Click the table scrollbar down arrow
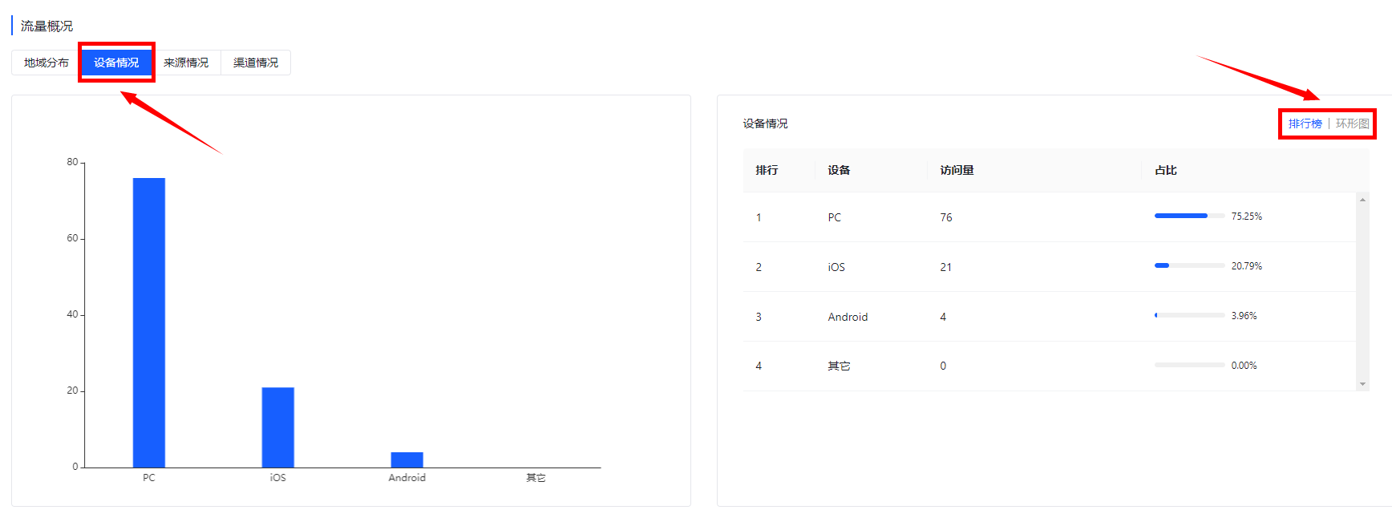Viewport: 1392px width, 510px height. [x=1362, y=384]
